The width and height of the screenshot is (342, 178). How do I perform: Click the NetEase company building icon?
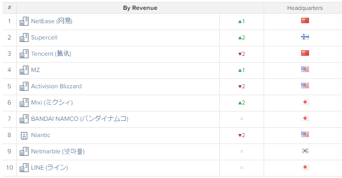(24, 21)
